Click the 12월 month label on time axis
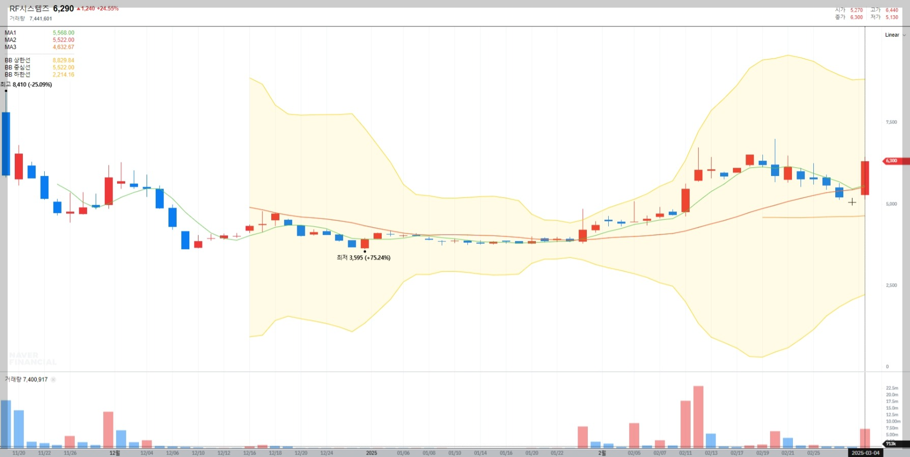 115,453
